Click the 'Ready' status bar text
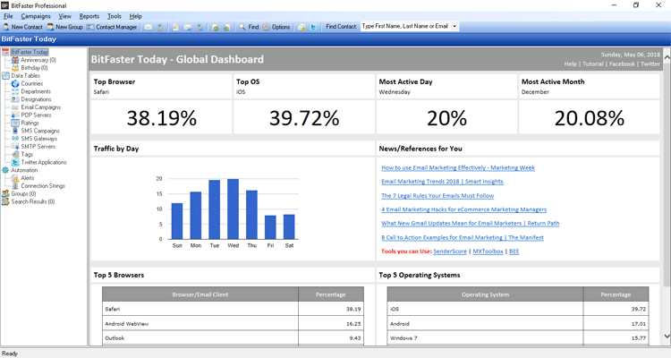Viewport: 671px width, 358px height. [x=10, y=354]
